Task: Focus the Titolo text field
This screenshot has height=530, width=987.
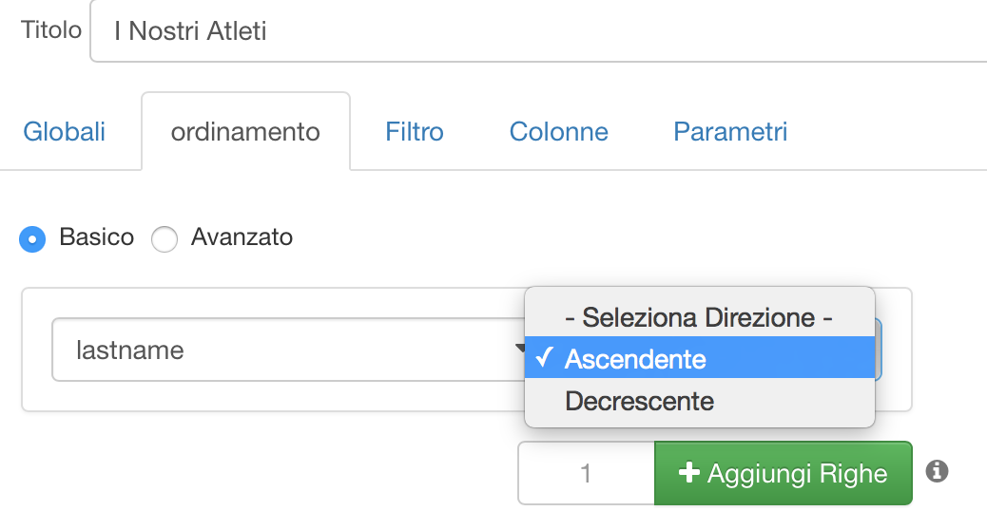Action: pyautogui.click(x=539, y=30)
